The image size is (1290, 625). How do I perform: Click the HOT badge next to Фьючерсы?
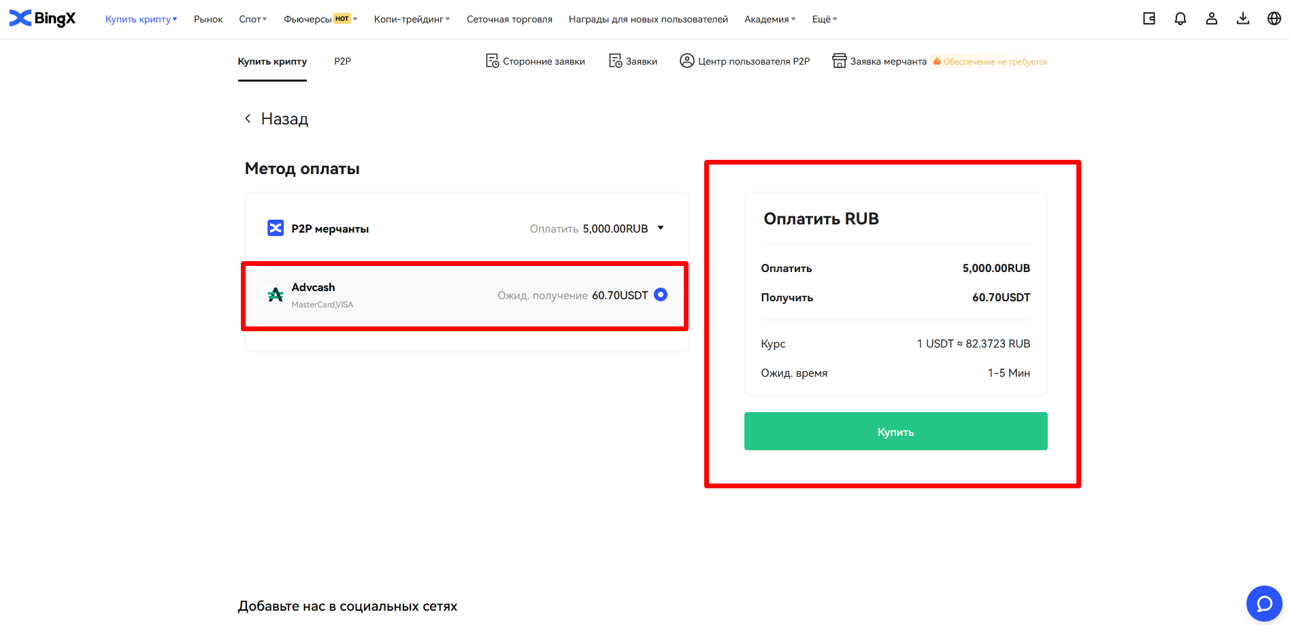pyautogui.click(x=342, y=18)
